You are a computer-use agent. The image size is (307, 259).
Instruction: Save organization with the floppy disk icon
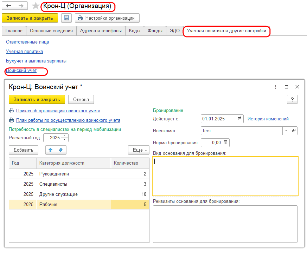coord(66,18)
